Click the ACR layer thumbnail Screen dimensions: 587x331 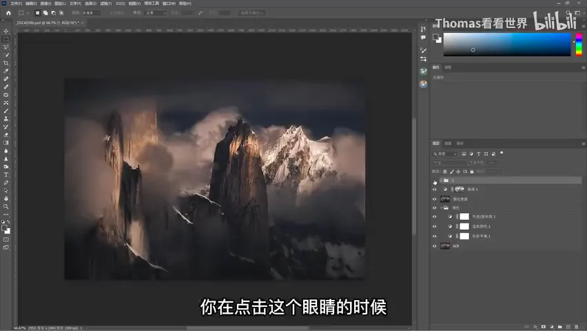tap(445, 246)
